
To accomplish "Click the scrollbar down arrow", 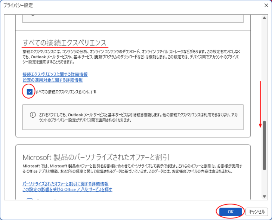I will click(x=264, y=196).
